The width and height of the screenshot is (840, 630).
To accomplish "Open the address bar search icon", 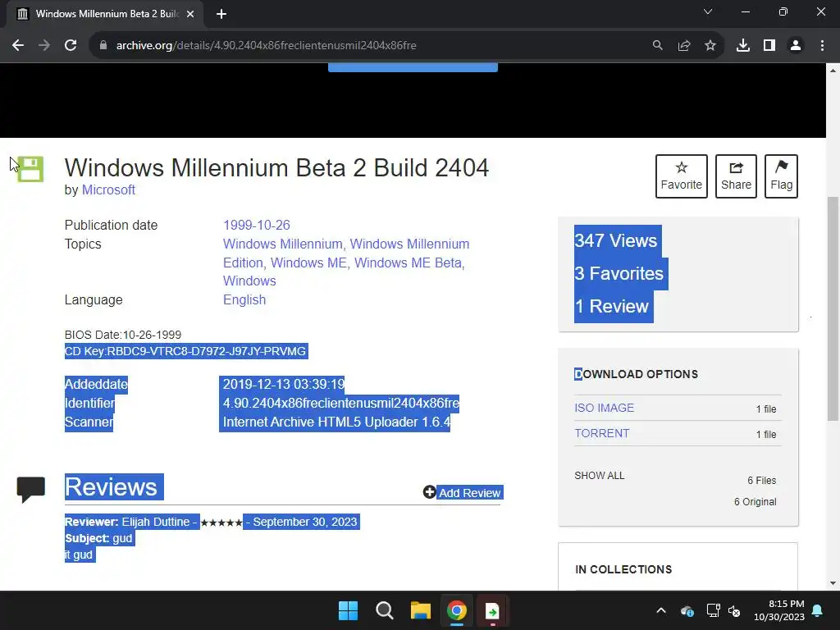I will 657,46.
